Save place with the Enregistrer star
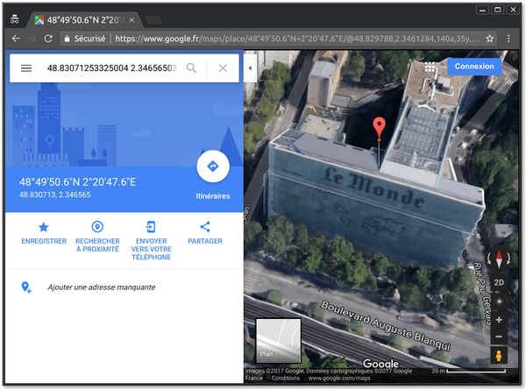This screenshot has height=390, width=526. [44, 232]
